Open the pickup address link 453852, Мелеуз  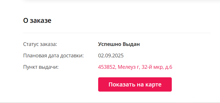(135, 67)
